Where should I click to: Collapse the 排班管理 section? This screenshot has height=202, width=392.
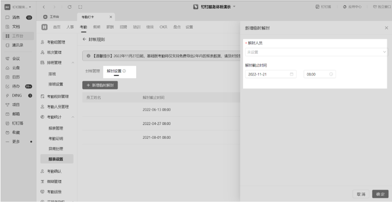coord(73,63)
